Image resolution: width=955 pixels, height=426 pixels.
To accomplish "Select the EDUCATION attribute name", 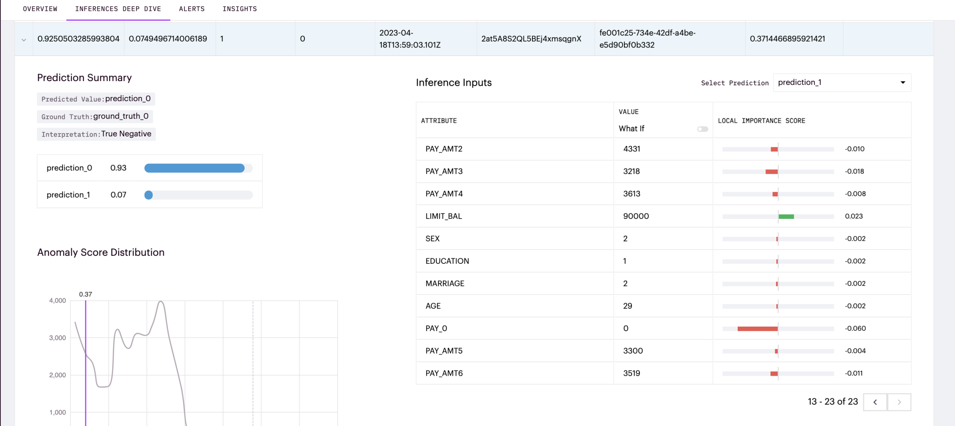I will point(447,261).
